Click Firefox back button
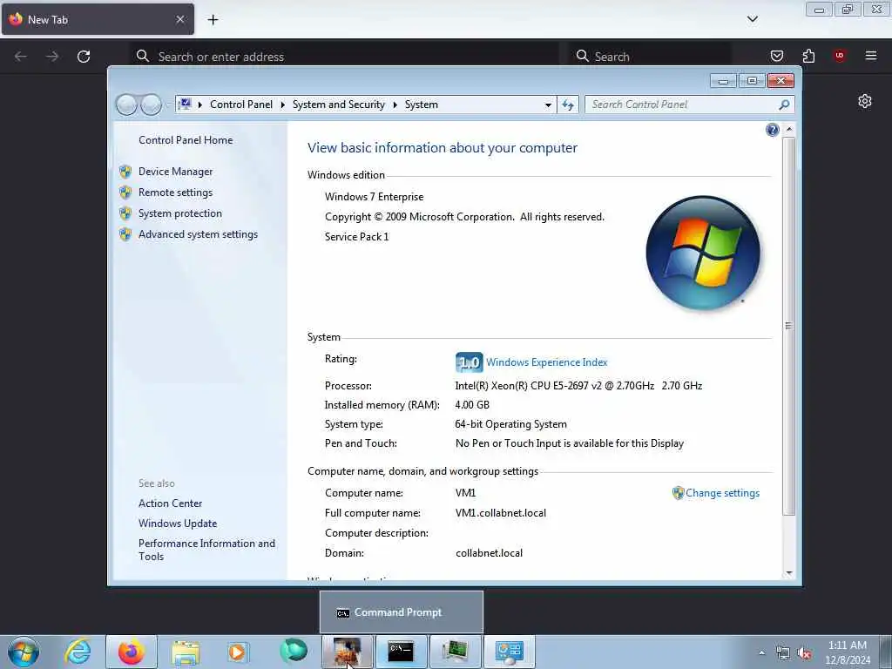The image size is (892, 669). click(x=21, y=57)
